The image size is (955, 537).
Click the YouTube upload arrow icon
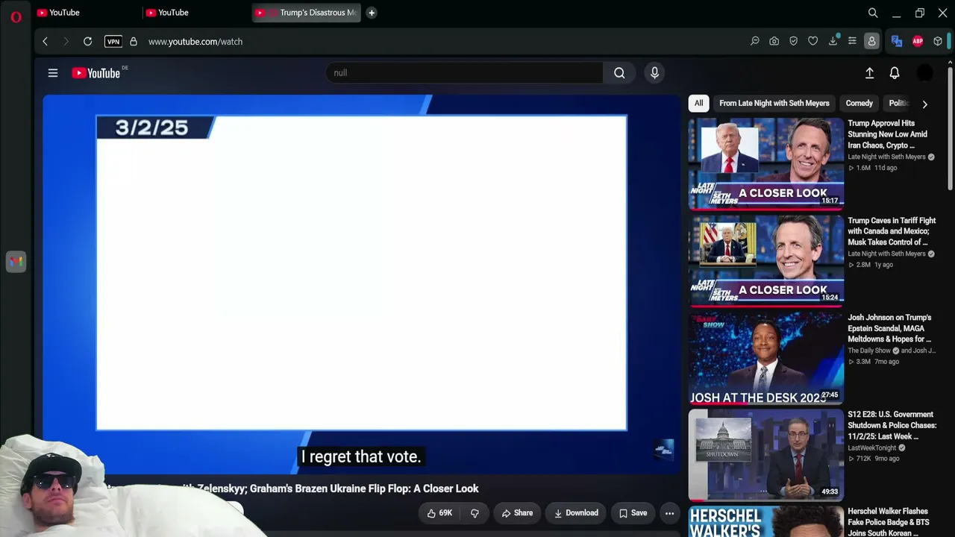(x=869, y=73)
